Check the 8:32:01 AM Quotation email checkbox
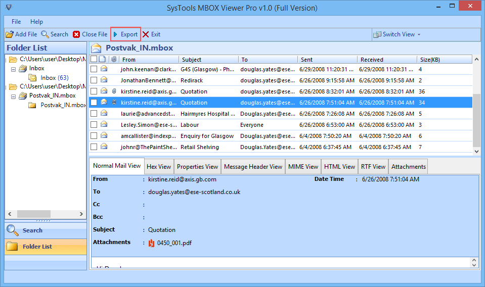 point(94,91)
